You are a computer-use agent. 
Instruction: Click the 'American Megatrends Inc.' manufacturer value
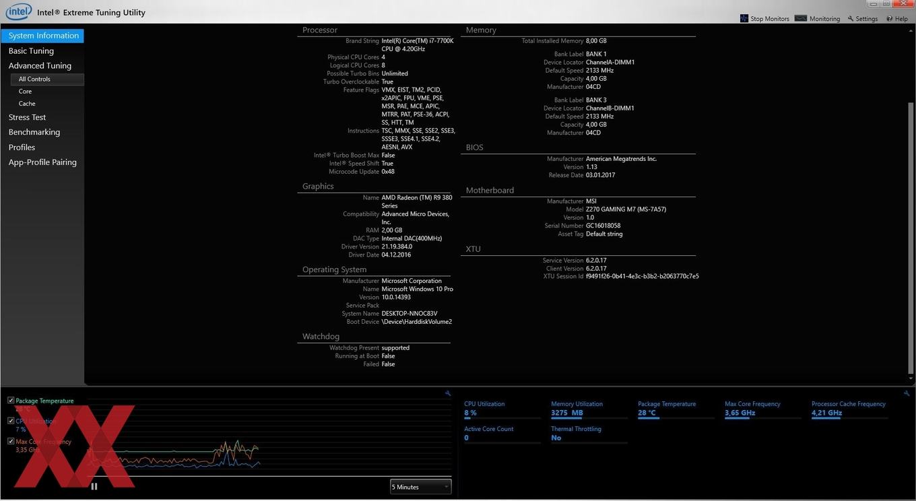(621, 159)
